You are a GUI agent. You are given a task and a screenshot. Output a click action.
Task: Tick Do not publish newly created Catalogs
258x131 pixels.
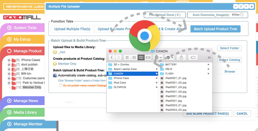coord(61,85)
